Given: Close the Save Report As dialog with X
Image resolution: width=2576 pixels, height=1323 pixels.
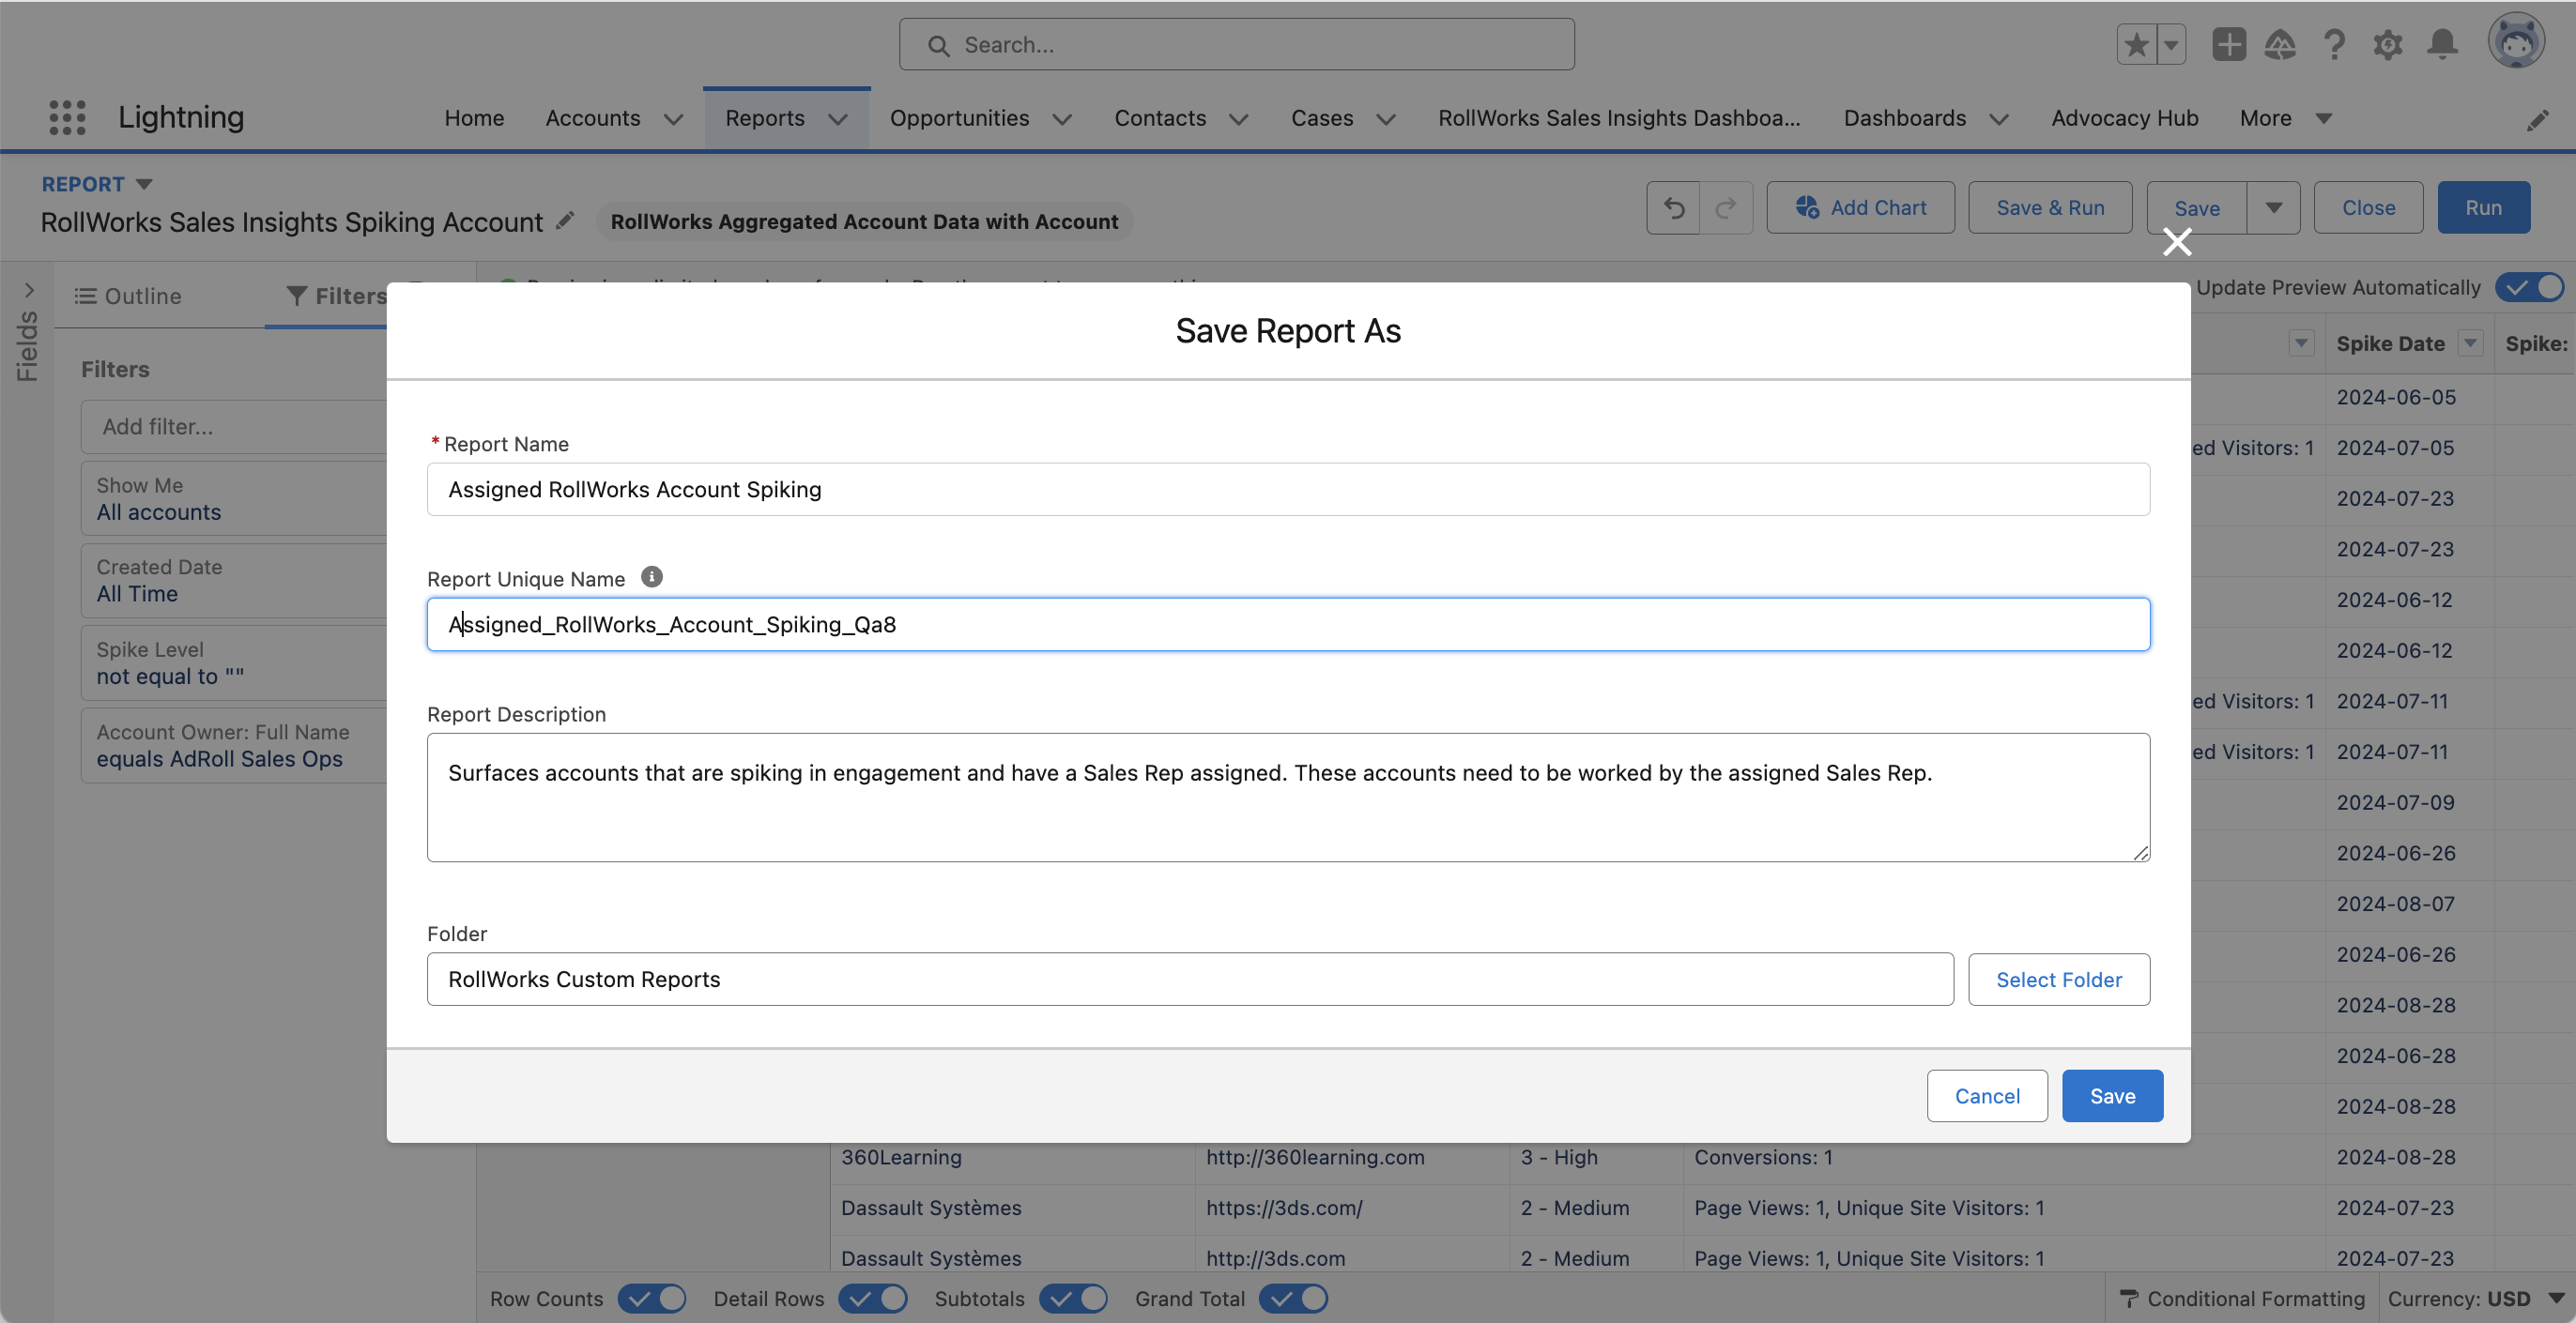Looking at the screenshot, I should coord(2176,242).
